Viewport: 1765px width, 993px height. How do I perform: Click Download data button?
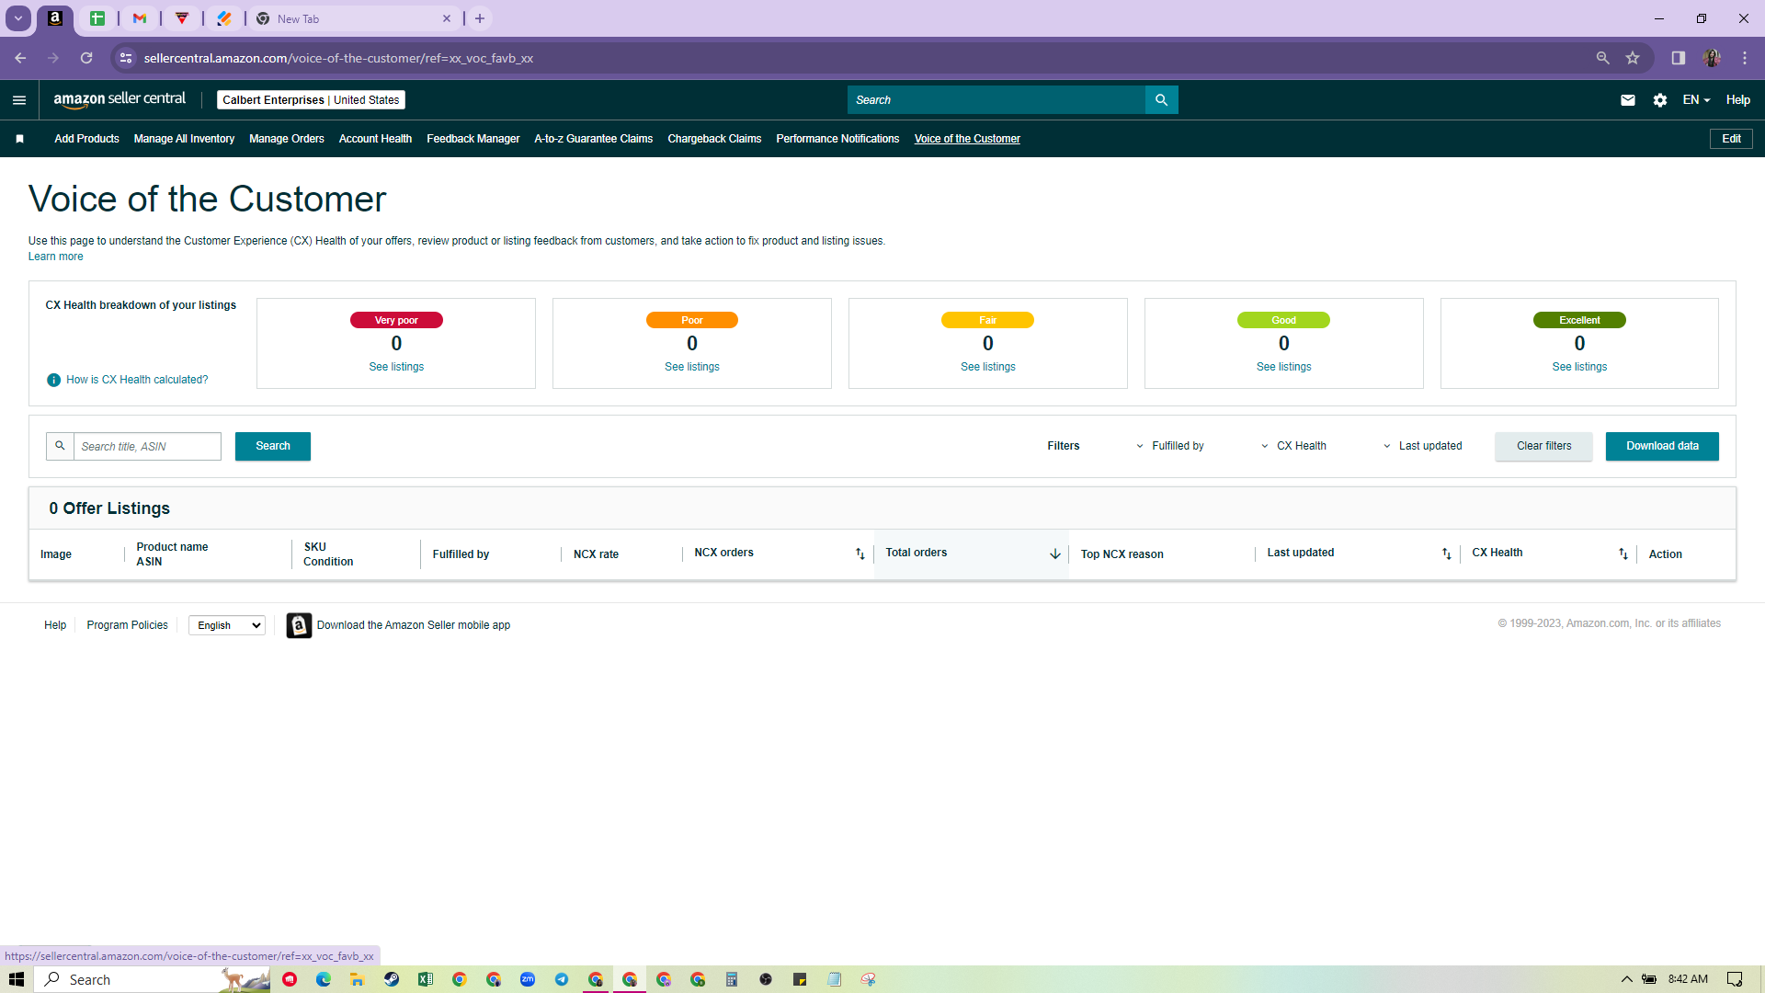pyautogui.click(x=1662, y=446)
